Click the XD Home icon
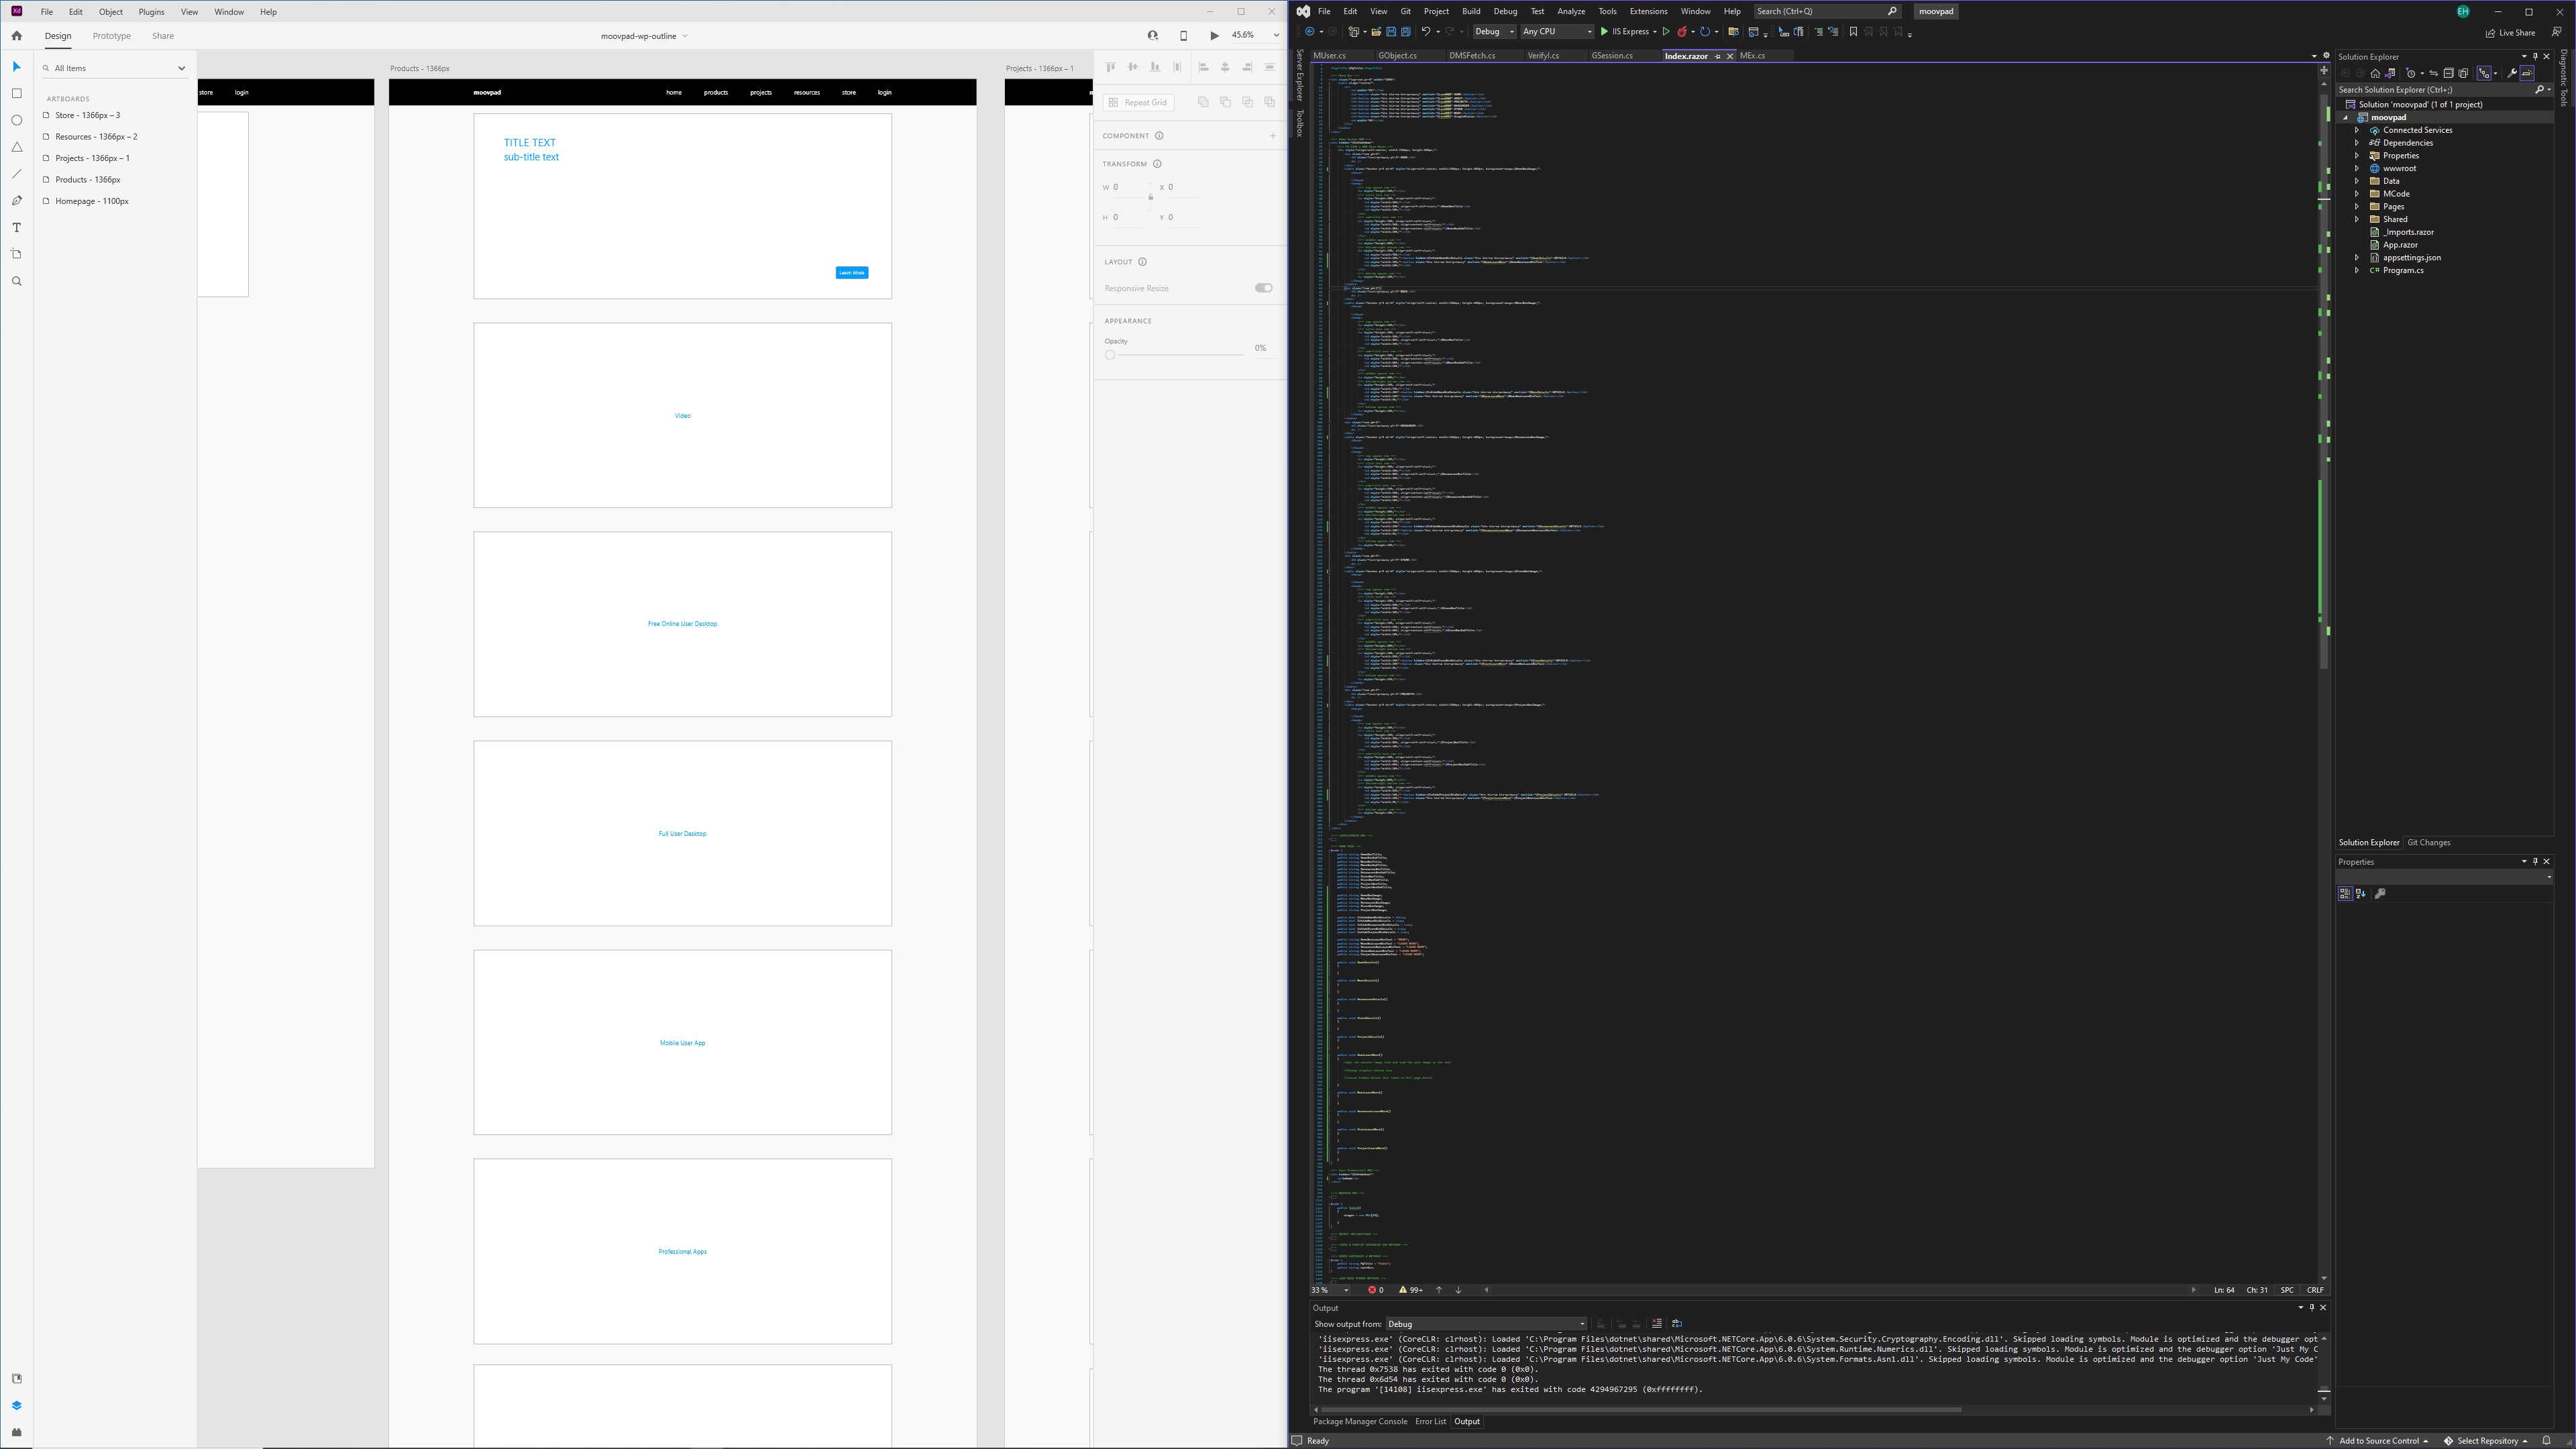2576x1449 pixels. [x=16, y=36]
